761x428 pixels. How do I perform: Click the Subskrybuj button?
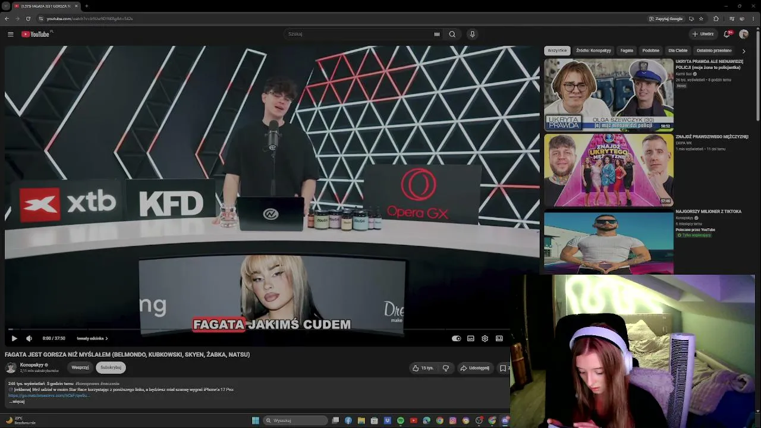click(111, 367)
